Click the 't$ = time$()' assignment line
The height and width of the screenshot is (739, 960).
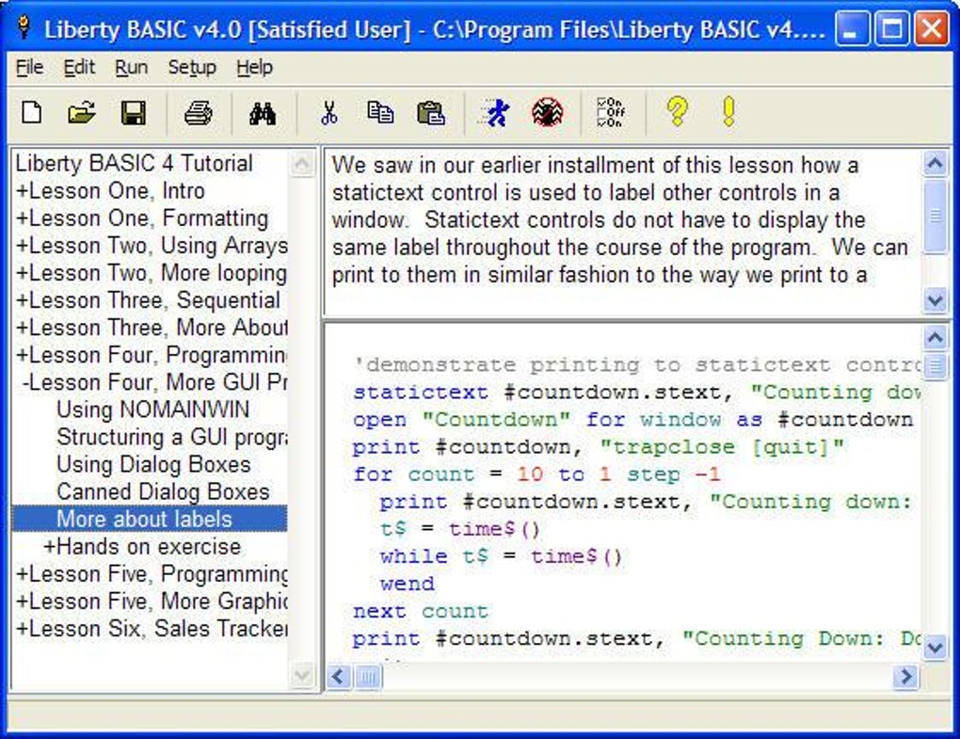pos(460,529)
